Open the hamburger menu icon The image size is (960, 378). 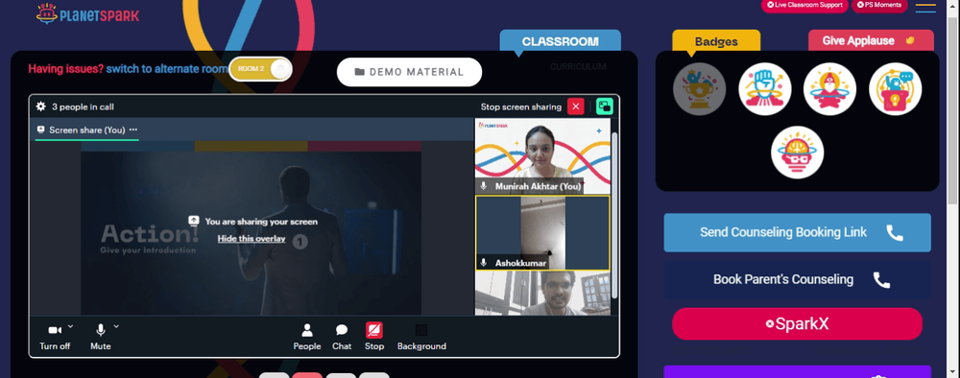tap(925, 8)
